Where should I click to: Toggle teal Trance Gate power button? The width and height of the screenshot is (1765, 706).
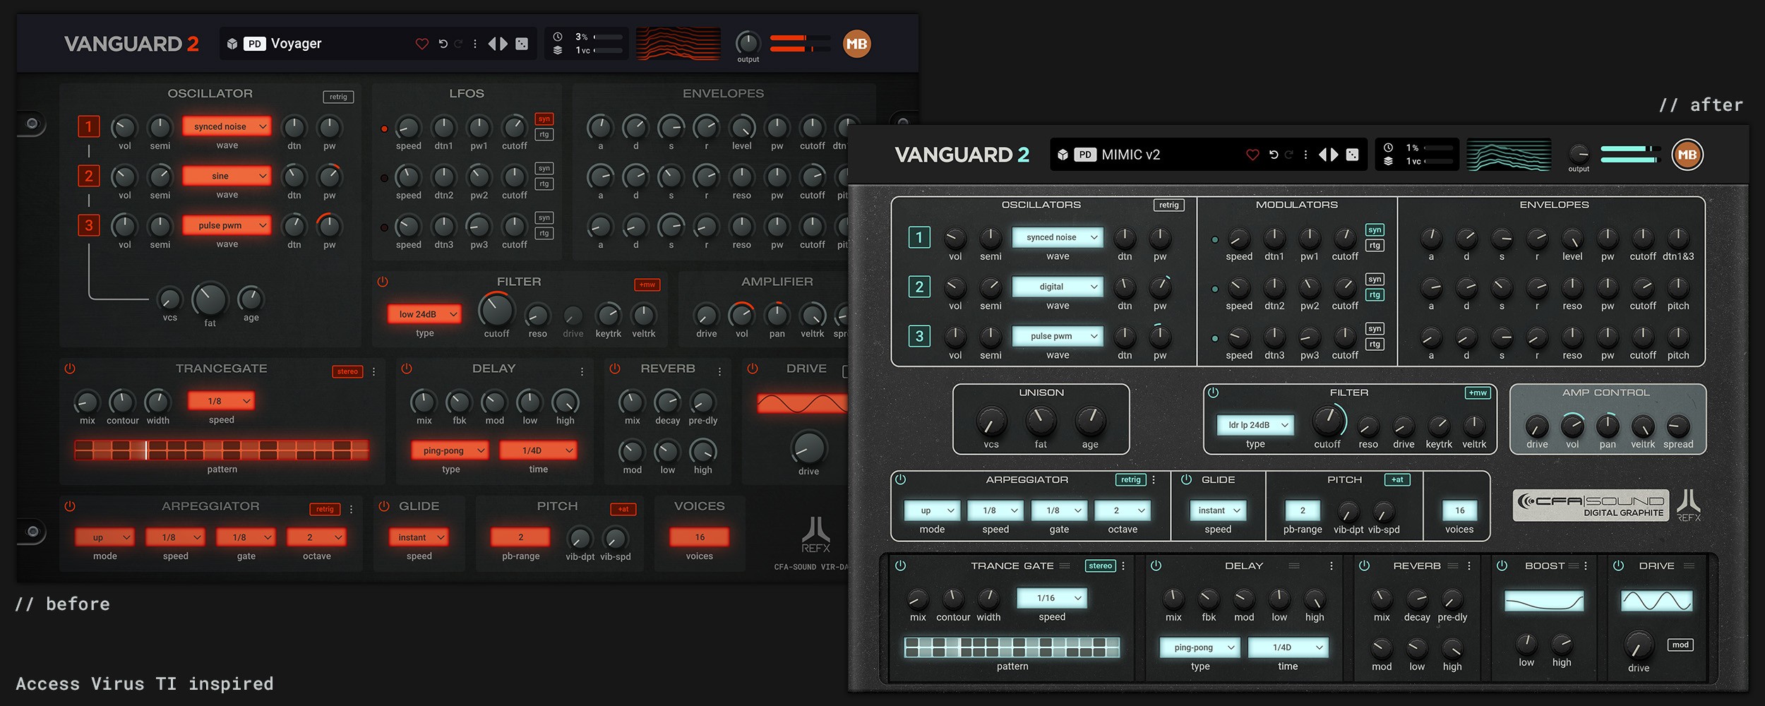[900, 566]
